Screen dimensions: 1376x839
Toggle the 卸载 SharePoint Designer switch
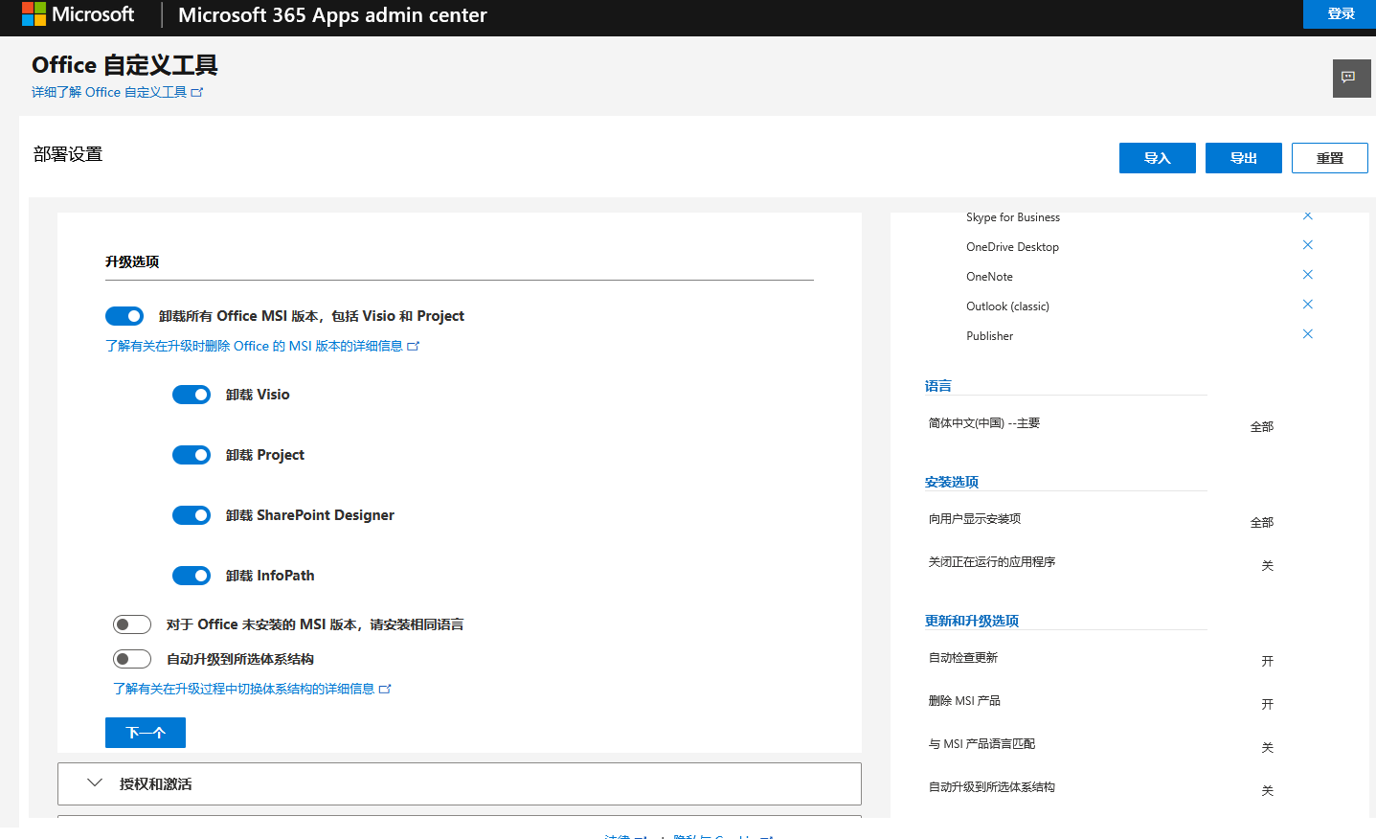pyautogui.click(x=192, y=515)
